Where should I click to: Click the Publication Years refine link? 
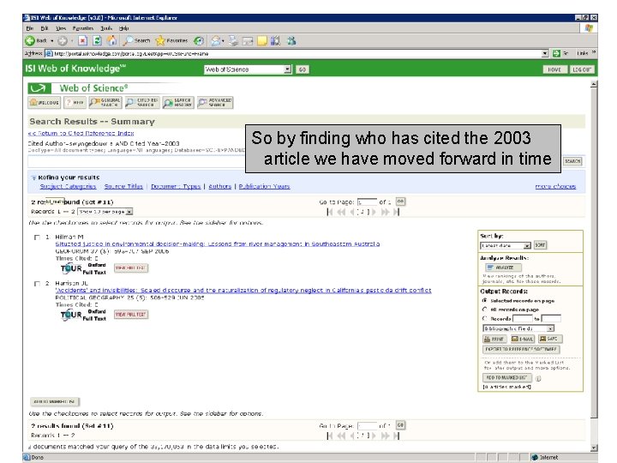[265, 186]
